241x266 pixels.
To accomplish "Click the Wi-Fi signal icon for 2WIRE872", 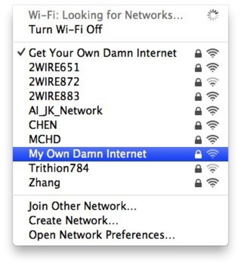I will coord(213,82).
